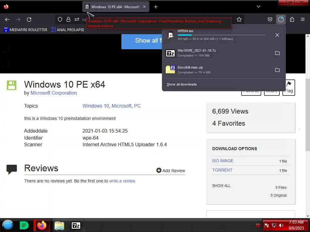Image resolution: width=310 pixels, height=232 pixels.
Task: Open the Action Center flag tray icon
Action: (266, 225)
